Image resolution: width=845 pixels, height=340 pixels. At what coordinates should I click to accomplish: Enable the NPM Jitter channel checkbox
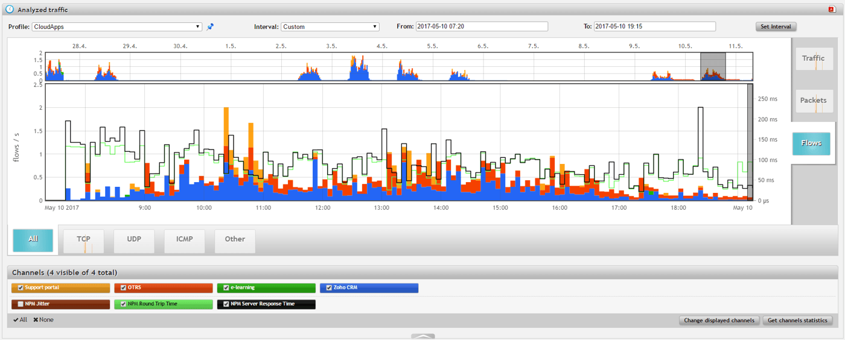point(21,304)
